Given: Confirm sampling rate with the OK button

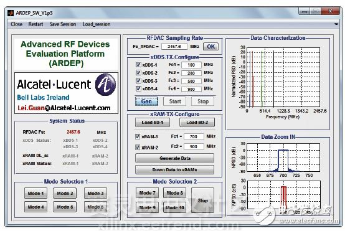Looking at the screenshot, I should [210, 47].
